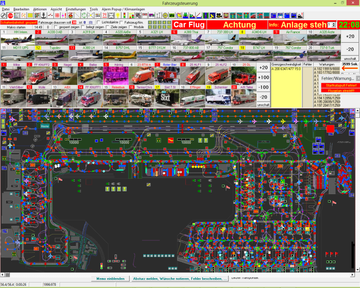Click the red figure with signals icon
Screen dimensions: 360x288
point(246,16)
